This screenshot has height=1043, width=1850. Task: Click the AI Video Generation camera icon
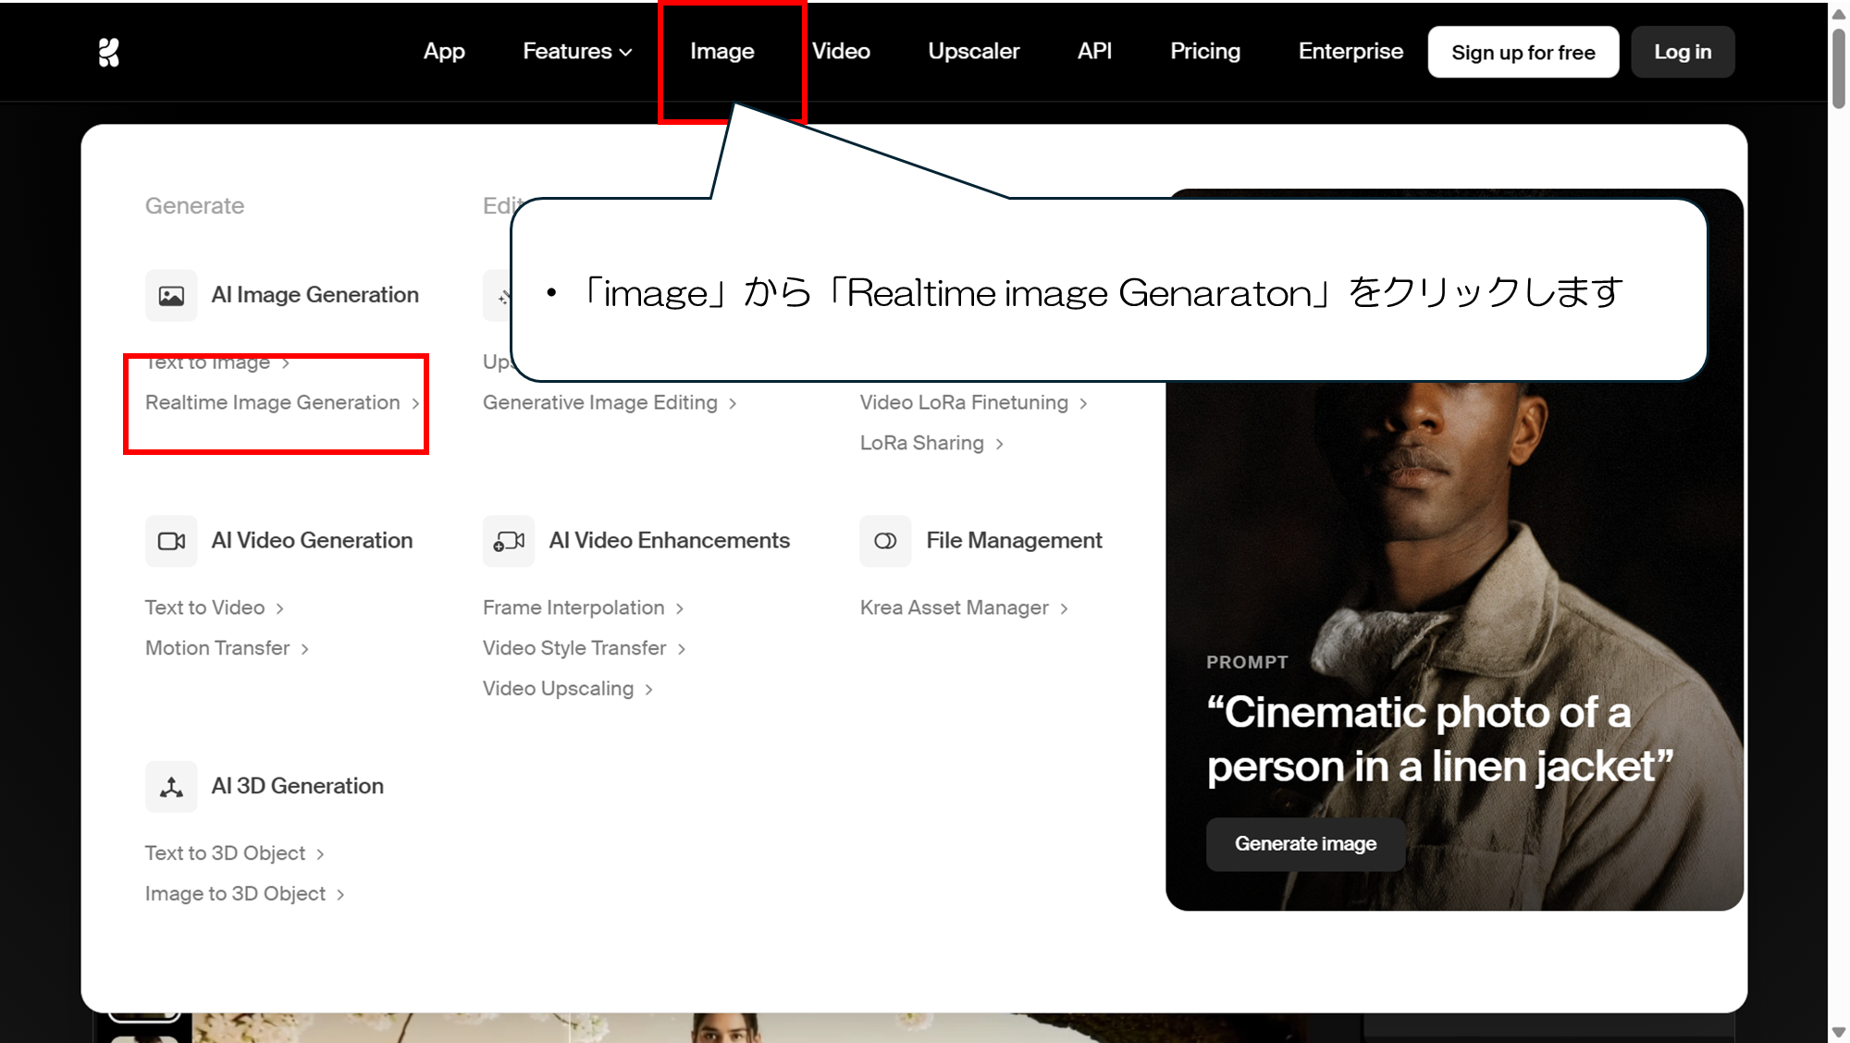coord(171,541)
